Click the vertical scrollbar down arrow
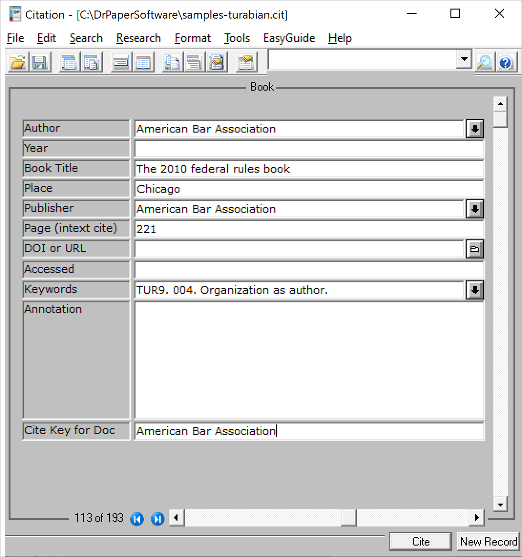 pos(500,504)
